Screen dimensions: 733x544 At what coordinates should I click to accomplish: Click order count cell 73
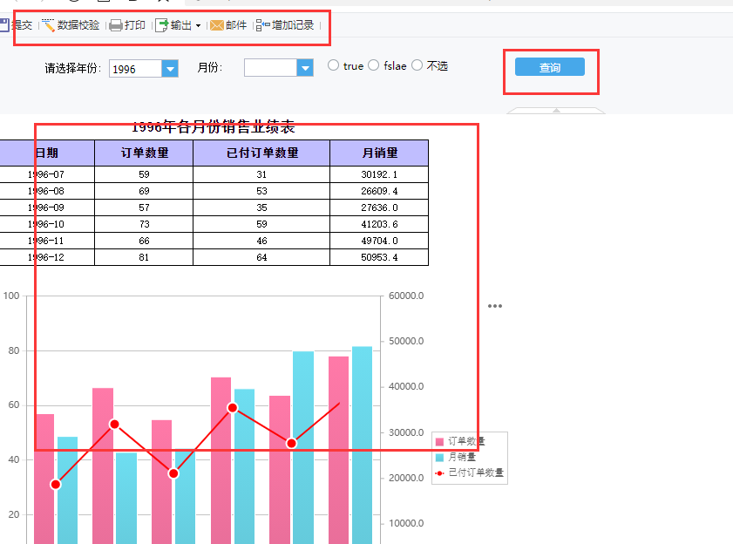(144, 224)
